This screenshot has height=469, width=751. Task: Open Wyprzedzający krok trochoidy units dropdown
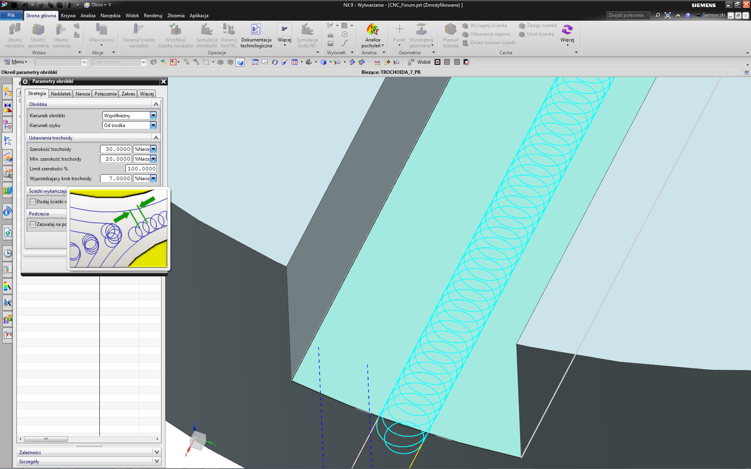click(153, 179)
